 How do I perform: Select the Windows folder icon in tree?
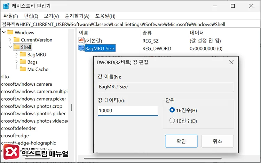(x=10, y=32)
